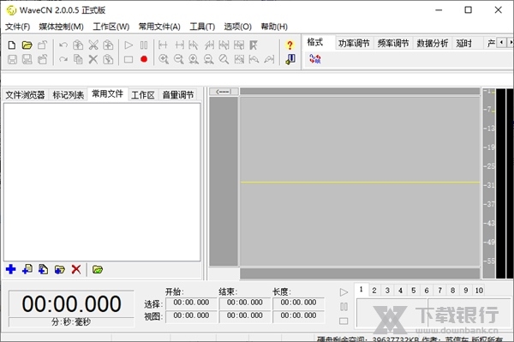Screen dimensions: 514x342
Task: Click the 分:秒:毫秒 time format label
Action: point(71,322)
